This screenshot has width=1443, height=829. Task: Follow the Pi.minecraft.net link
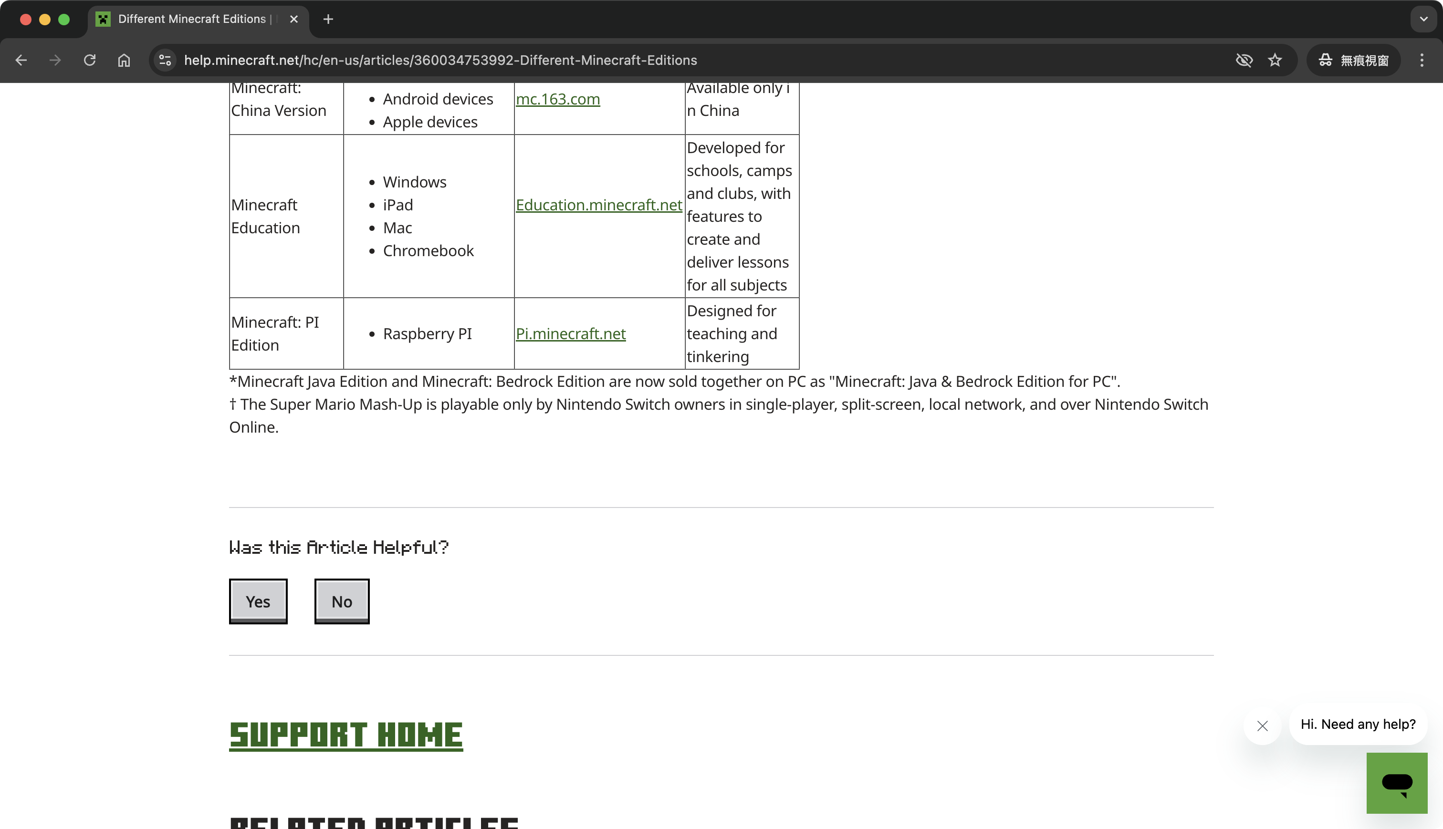click(x=570, y=333)
